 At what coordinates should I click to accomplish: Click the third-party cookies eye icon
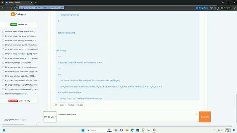[211, 8]
